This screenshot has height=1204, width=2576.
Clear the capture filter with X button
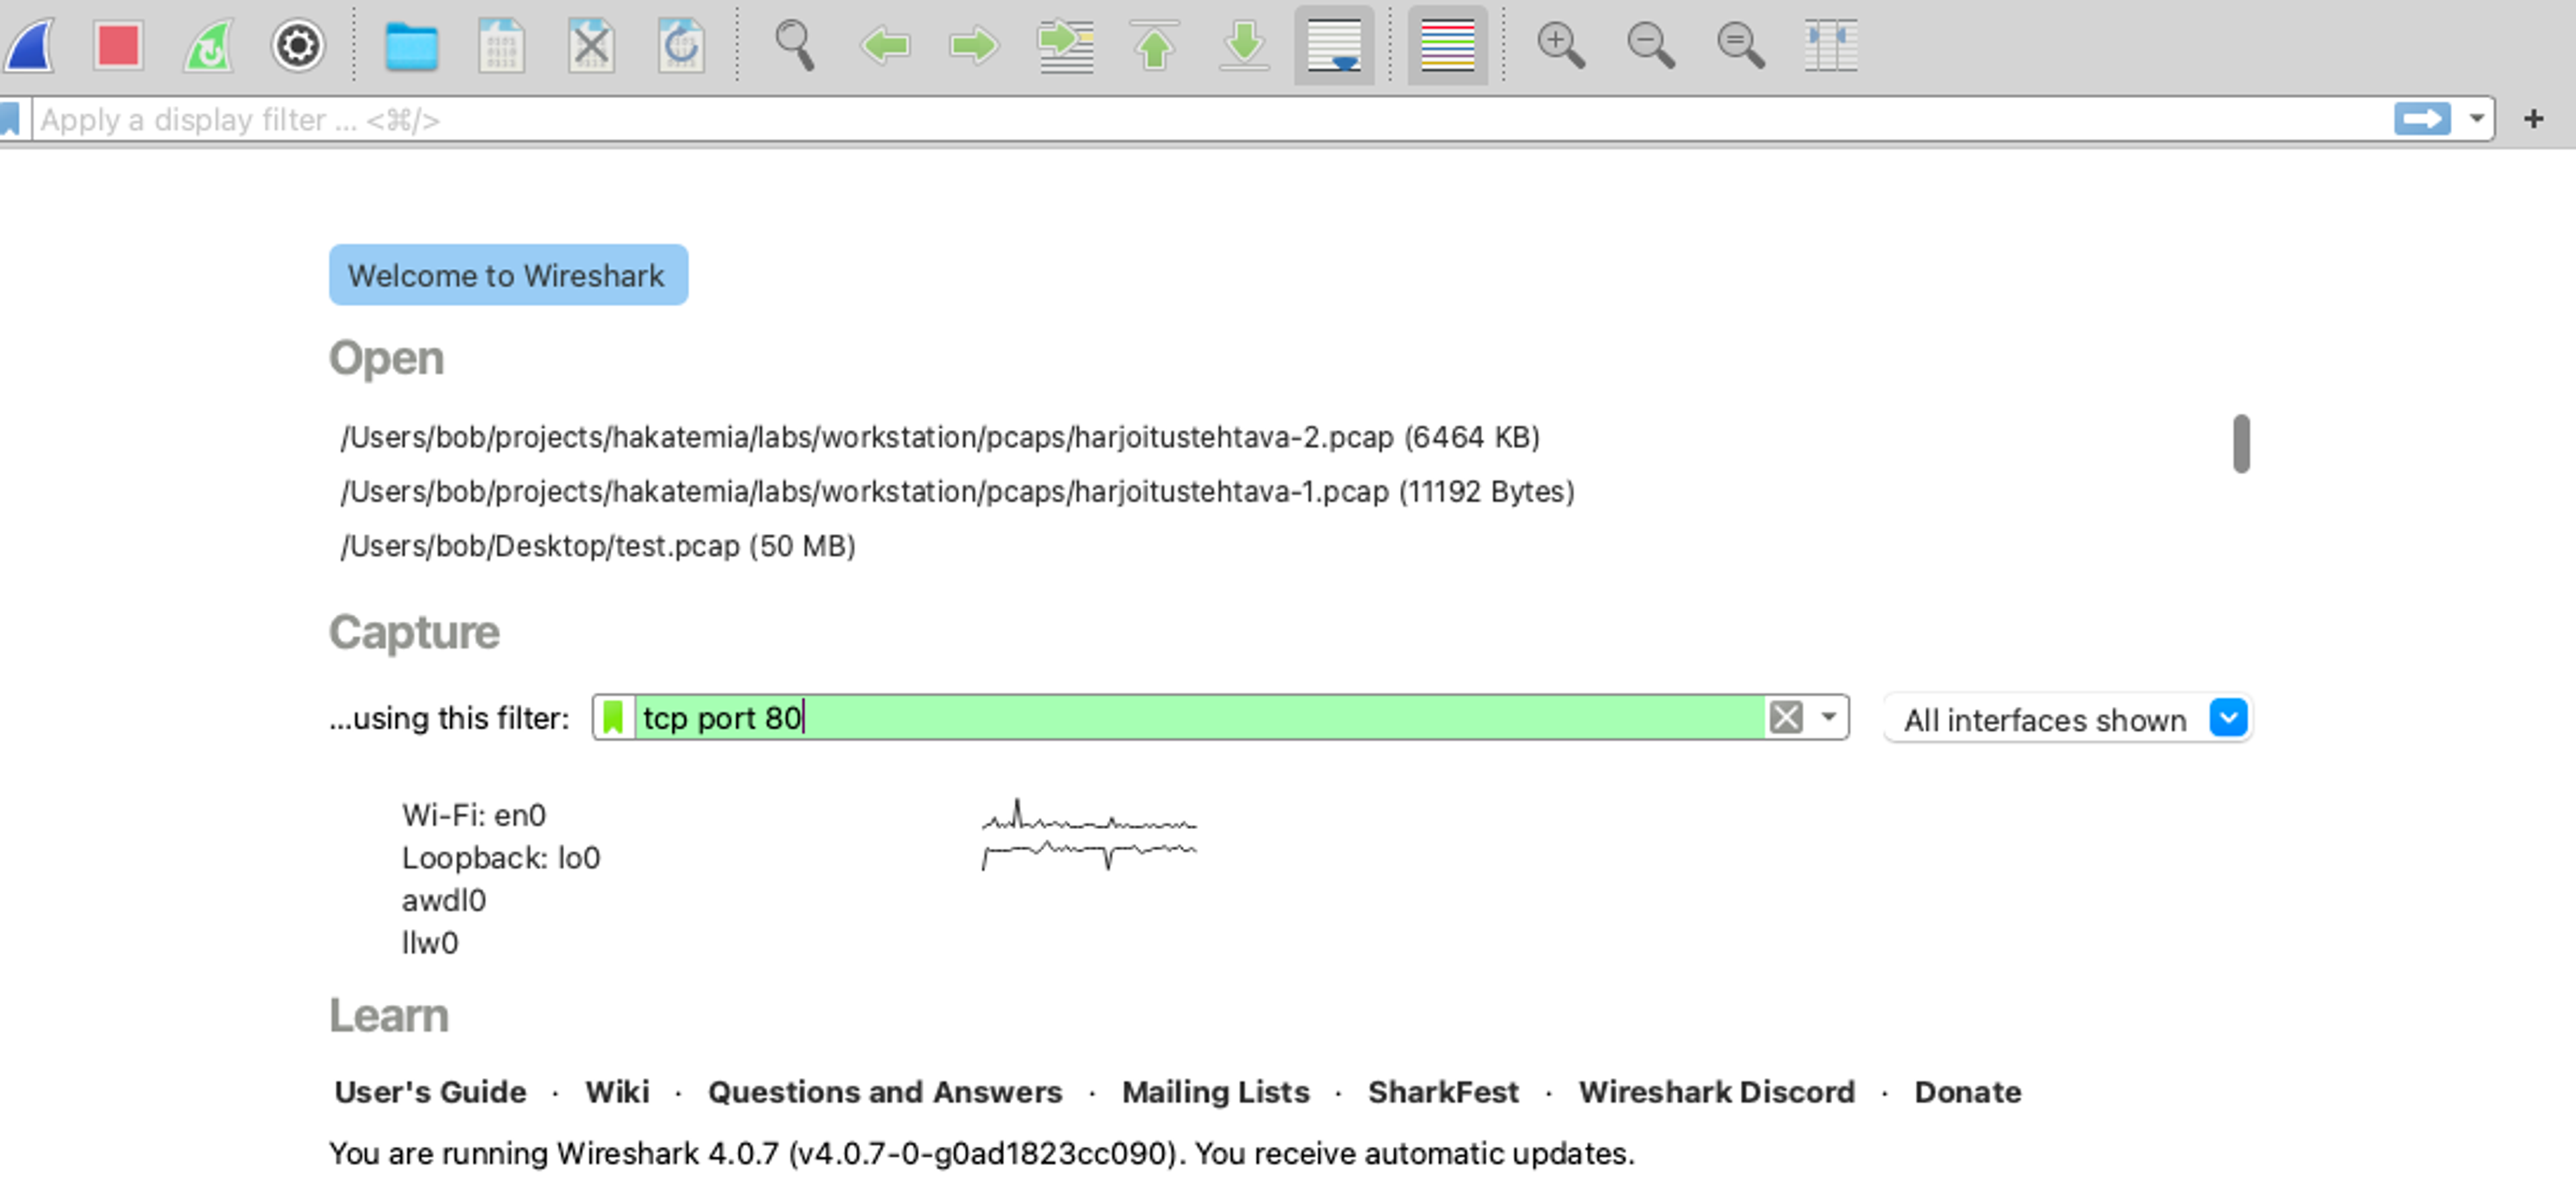tap(1786, 717)
